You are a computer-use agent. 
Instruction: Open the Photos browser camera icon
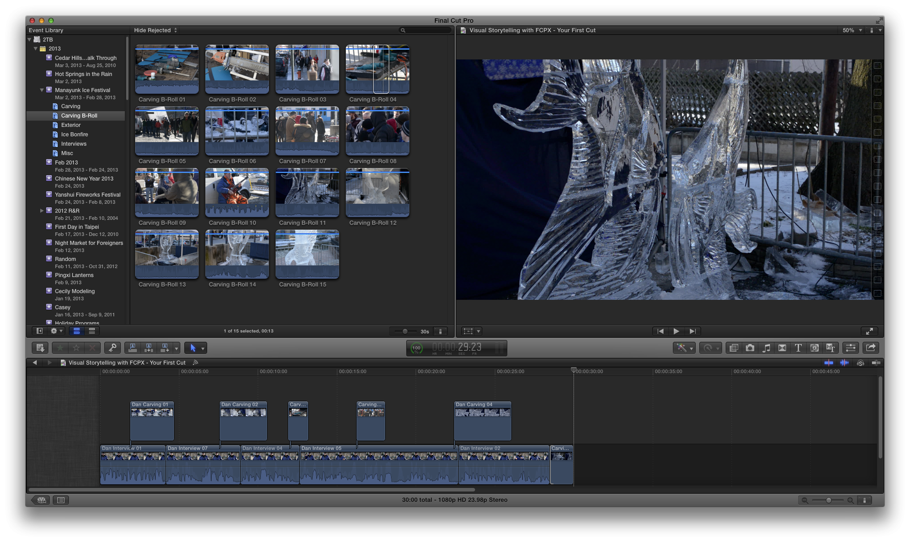click(x=750, y=348)
